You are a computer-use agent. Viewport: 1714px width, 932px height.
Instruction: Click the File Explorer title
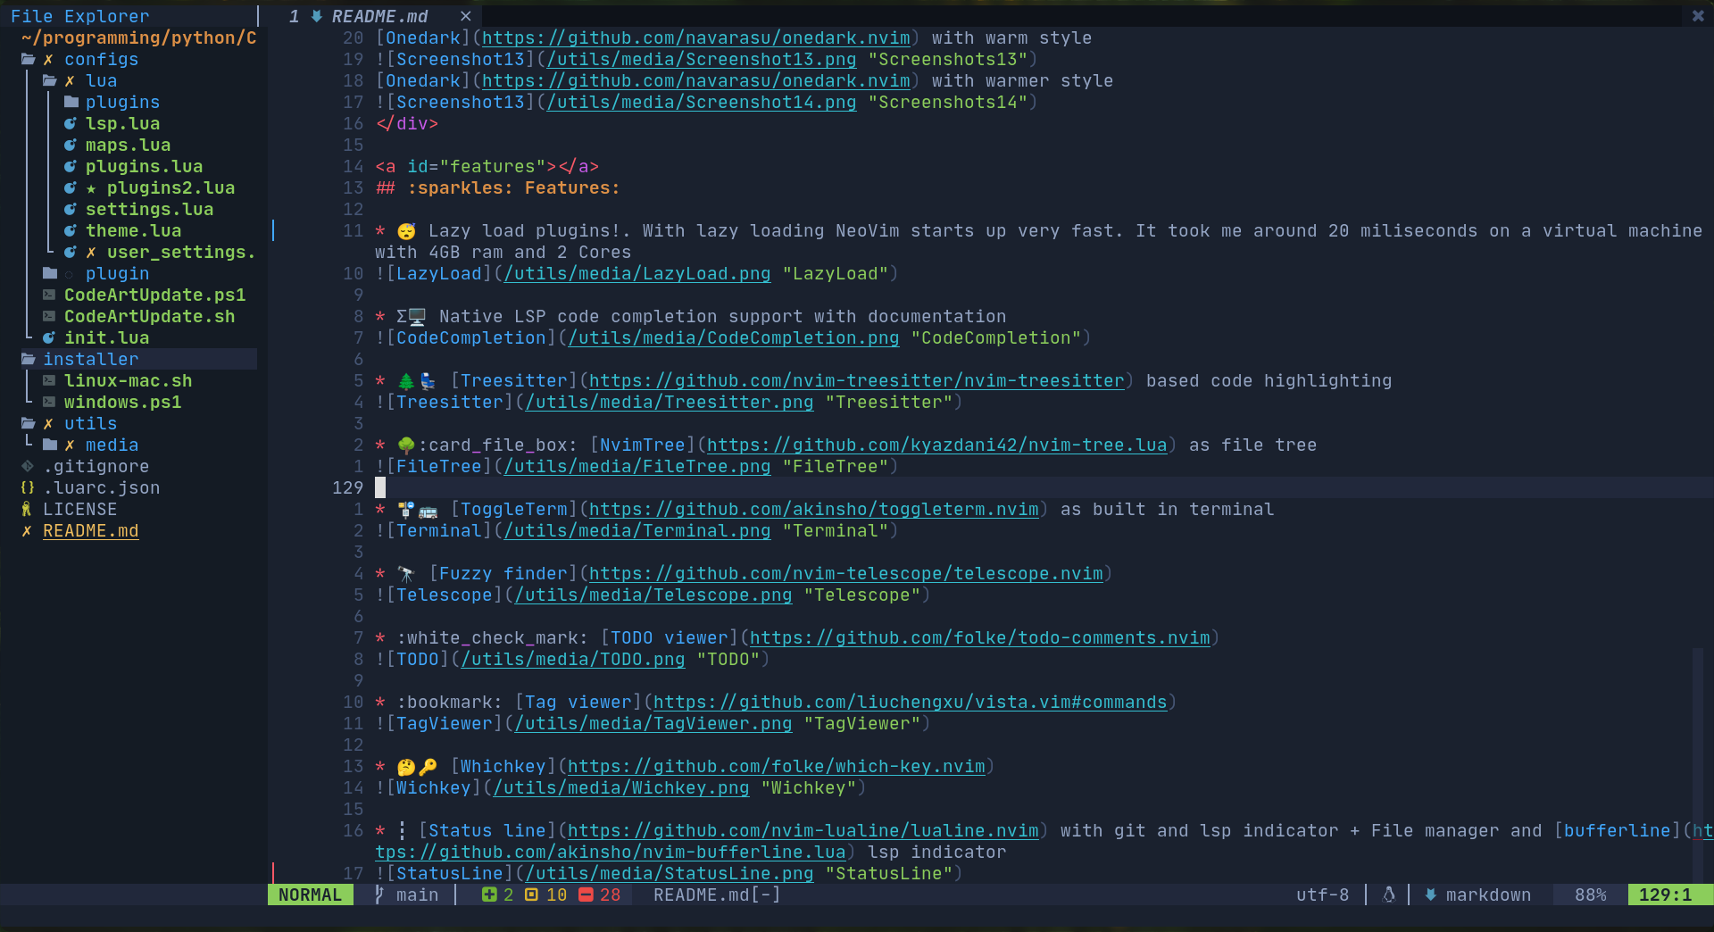pyautogui.click(x=79, y=16)
